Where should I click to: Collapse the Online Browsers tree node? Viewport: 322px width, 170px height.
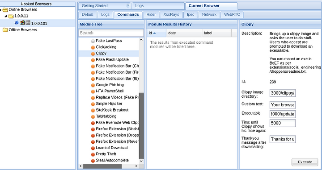point(1,10)
